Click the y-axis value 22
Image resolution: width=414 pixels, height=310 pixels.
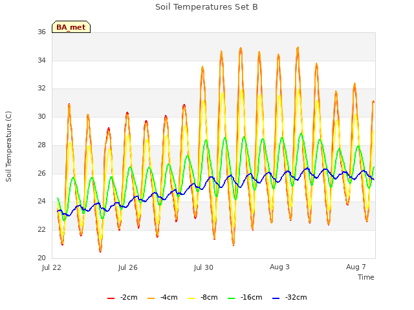point(41,230)
